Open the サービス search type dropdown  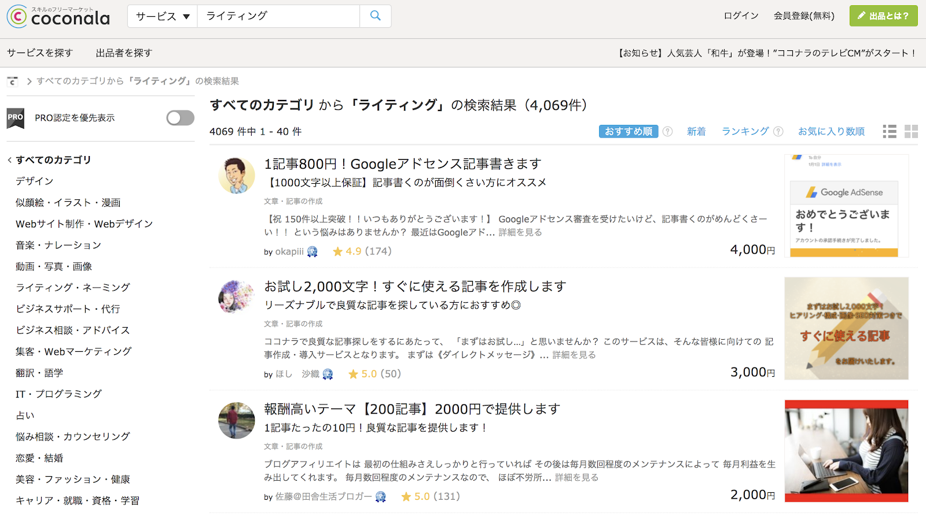[163, 16]
